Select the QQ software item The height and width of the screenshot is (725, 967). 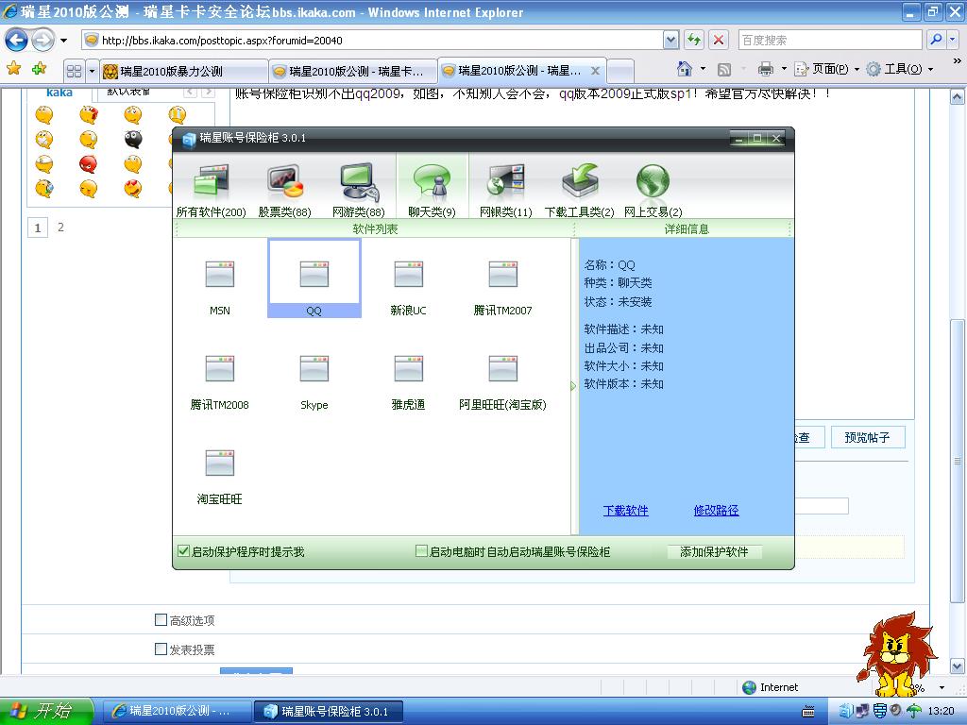pyautogui.click(x=314, y=278)
